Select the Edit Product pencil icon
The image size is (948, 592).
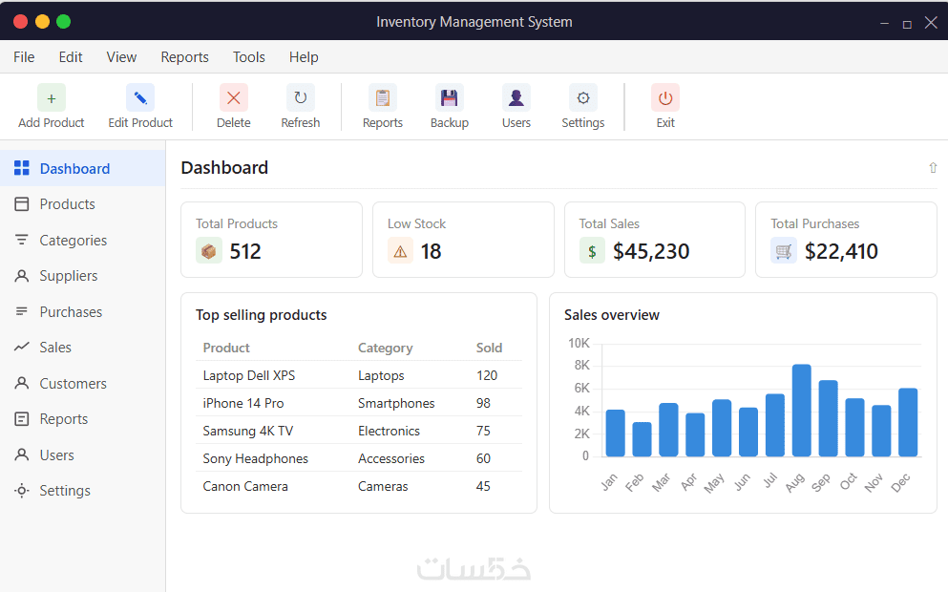140,98
